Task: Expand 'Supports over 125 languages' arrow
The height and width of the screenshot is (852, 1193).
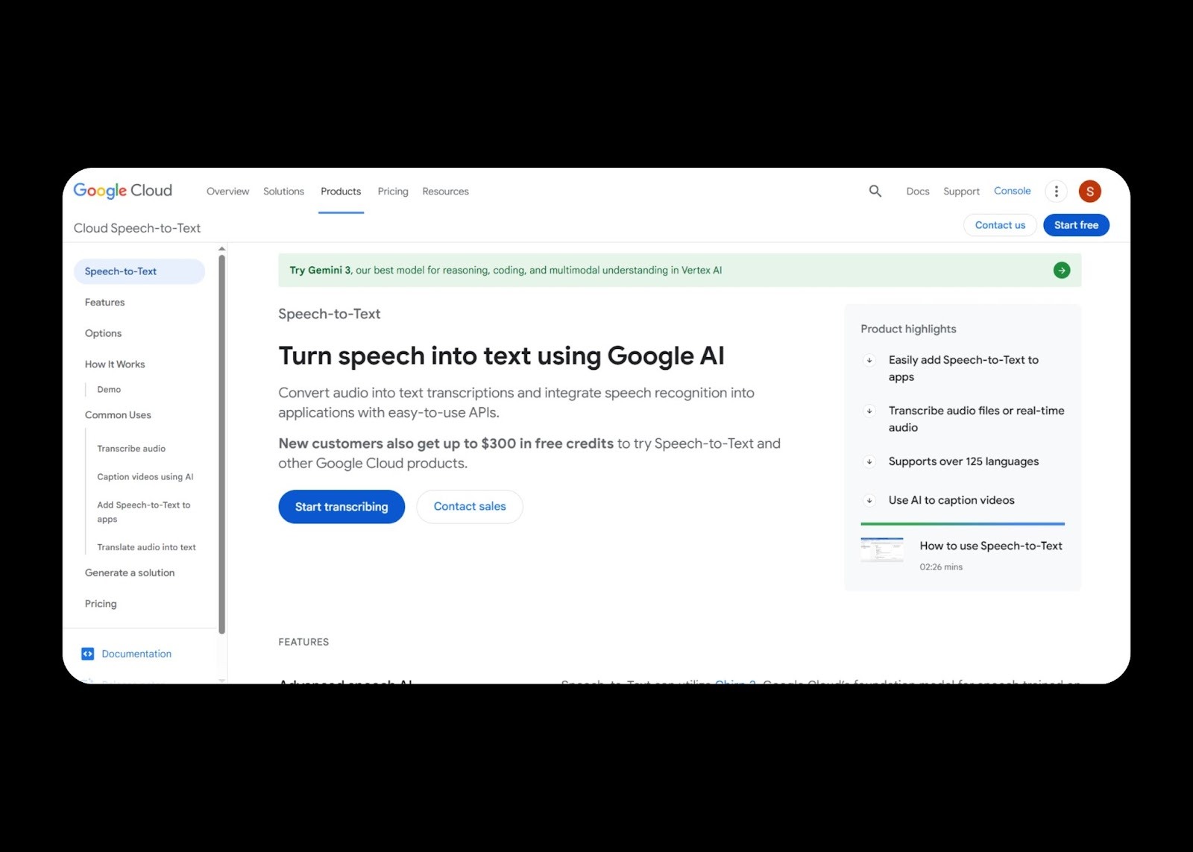Action: click(x=869, y=461)
